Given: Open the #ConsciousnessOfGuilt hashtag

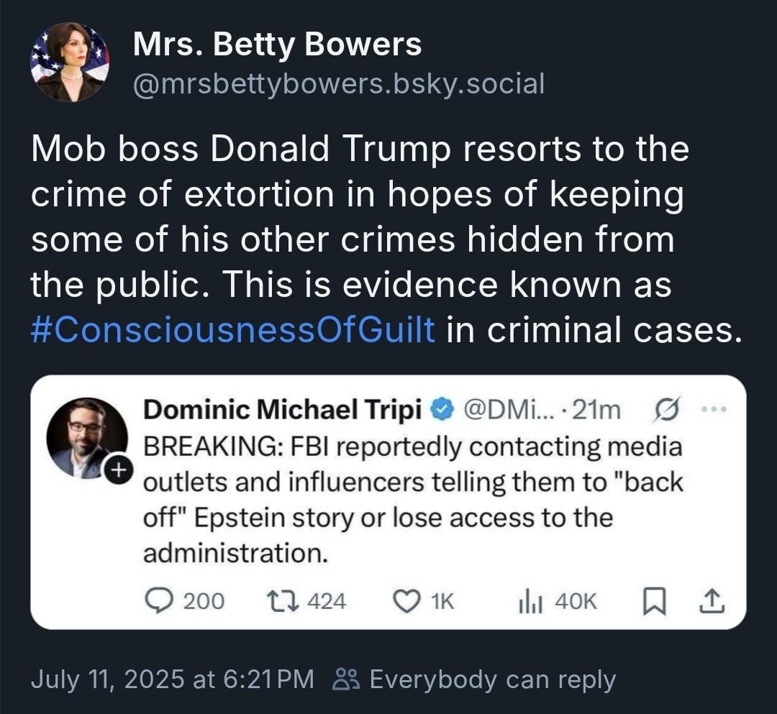Looking at the screenshot, I should tap(233, 330).
